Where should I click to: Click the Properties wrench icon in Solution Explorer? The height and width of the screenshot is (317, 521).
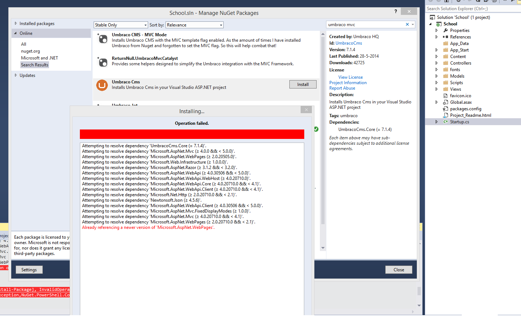coord(445,30)
